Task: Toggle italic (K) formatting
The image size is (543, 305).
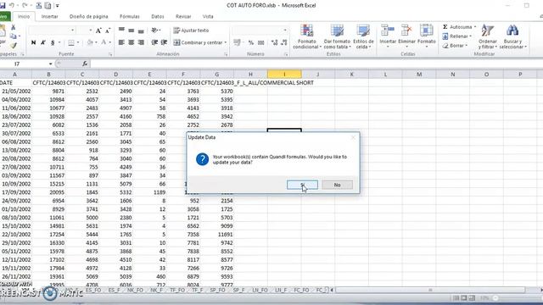Action: (43, 42)
